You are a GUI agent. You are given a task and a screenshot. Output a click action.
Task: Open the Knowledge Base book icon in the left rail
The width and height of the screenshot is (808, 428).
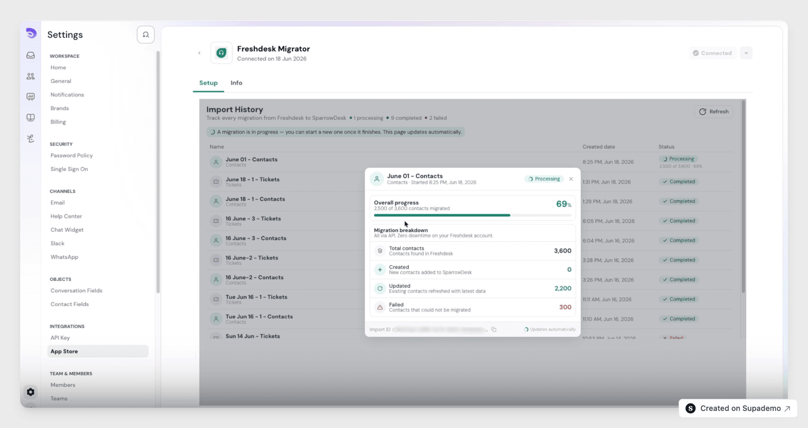click(x=30, y=118)
